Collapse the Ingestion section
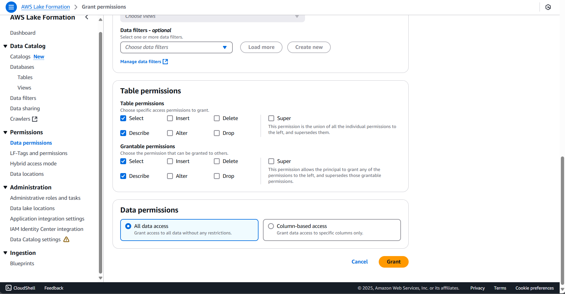Screen dimensions: 565x294 5,253
